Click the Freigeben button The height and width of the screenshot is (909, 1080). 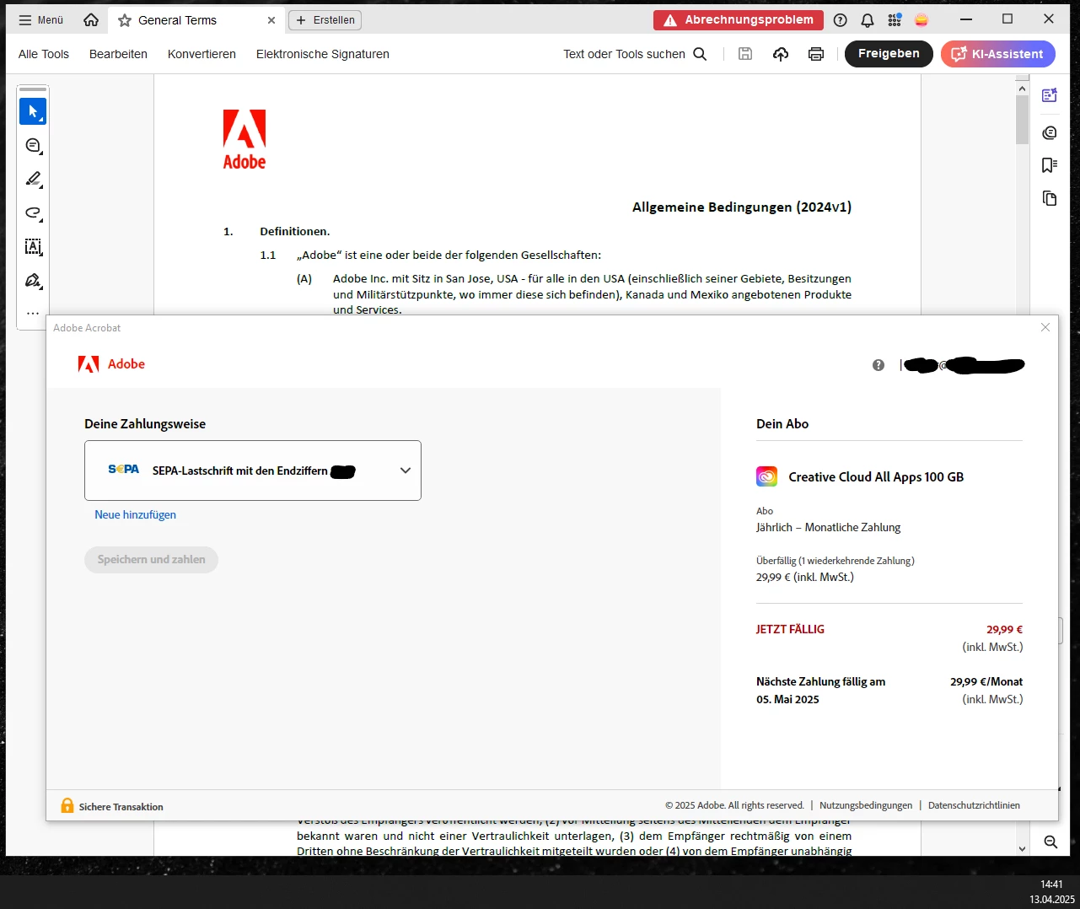pos(889,54)
